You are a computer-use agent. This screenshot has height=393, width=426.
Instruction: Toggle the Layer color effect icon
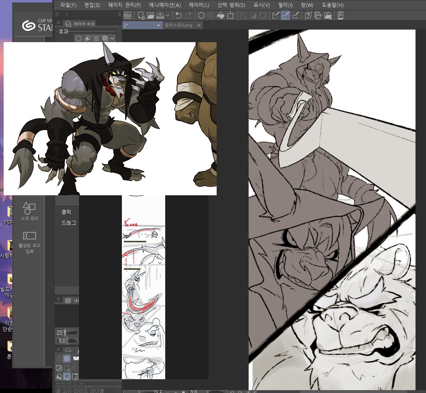(105, 38)
